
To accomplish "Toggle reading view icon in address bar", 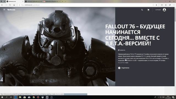I will pyautogui.click(x=153, y=5).
